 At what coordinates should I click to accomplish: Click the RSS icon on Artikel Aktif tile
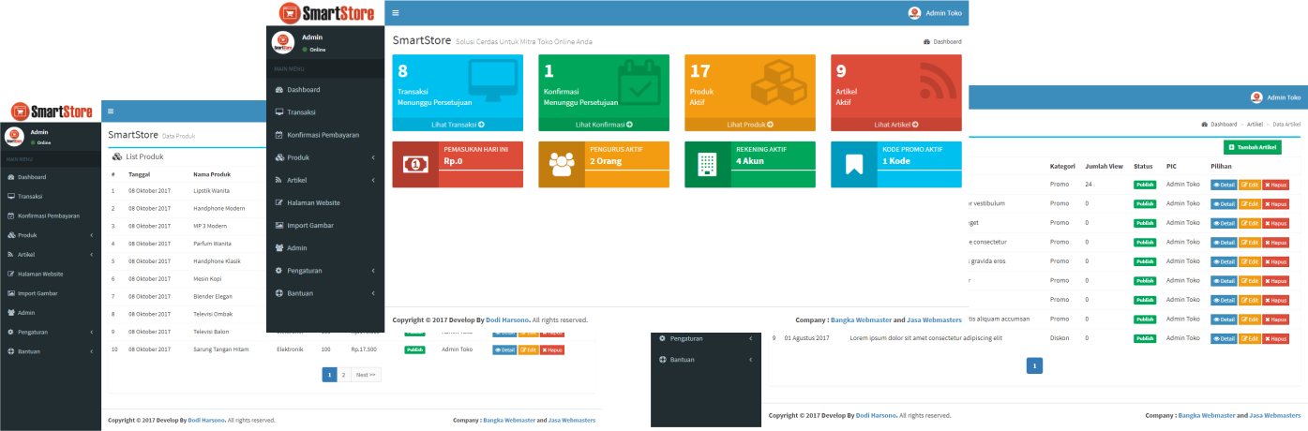pos(939,81)
